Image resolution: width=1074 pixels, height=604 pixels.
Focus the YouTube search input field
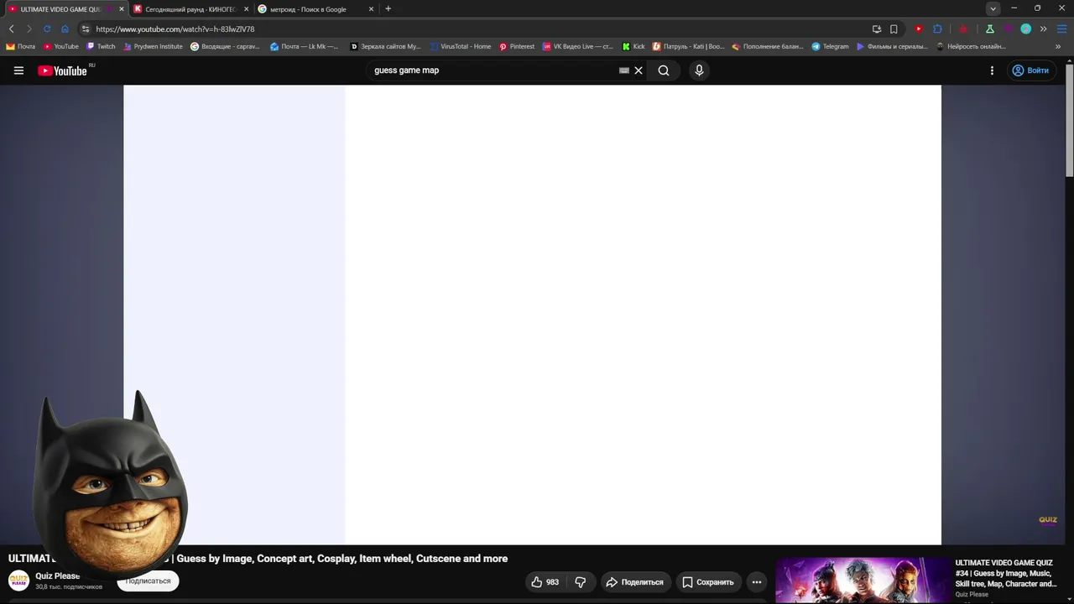point(493,70)
